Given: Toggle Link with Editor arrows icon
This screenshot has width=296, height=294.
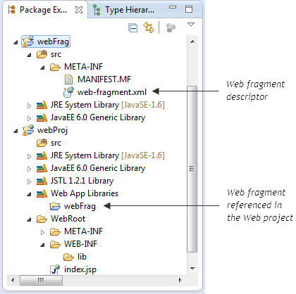Looking at the screenshot, I should click(x=149, y=27).
